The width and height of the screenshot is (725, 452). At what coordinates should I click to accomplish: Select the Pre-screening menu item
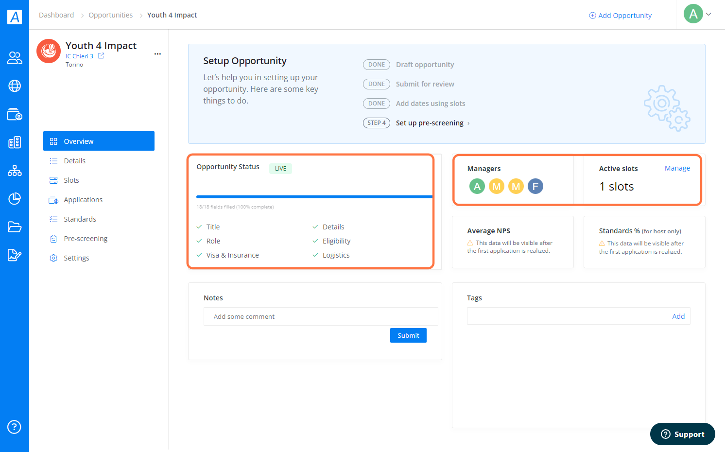tap(99, 239)
